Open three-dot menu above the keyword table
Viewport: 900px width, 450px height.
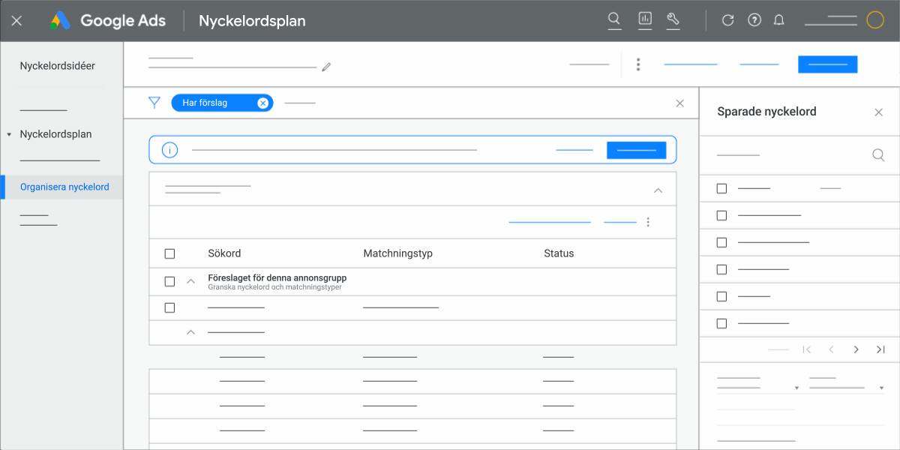(x=648, y=222)
